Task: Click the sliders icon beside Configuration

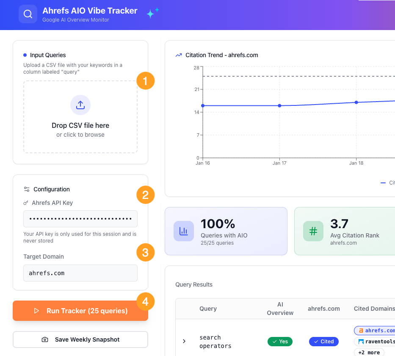Action: tap(26, 189)
